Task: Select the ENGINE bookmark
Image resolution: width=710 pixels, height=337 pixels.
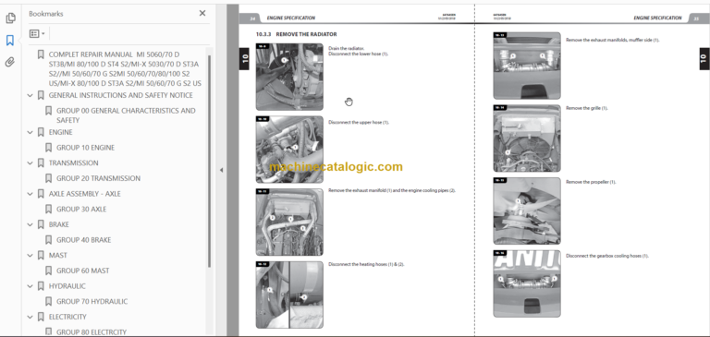Action: pyautogui.click(x=61, y=133)
